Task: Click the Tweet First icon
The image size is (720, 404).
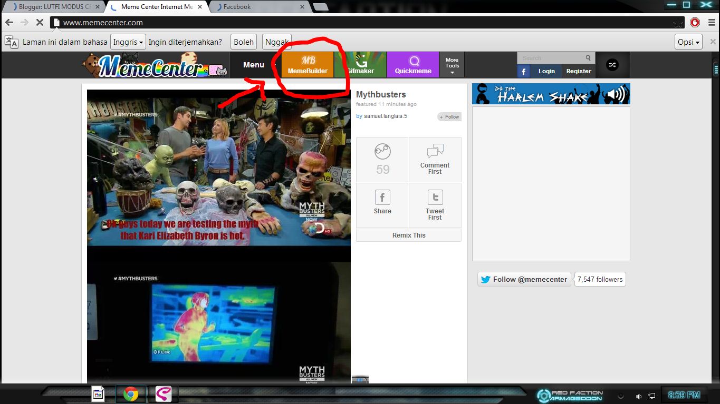Action: point(435,205)
